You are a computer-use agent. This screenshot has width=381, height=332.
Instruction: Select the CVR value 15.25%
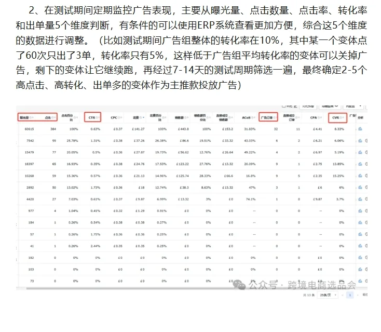click(x=338, y=176)
